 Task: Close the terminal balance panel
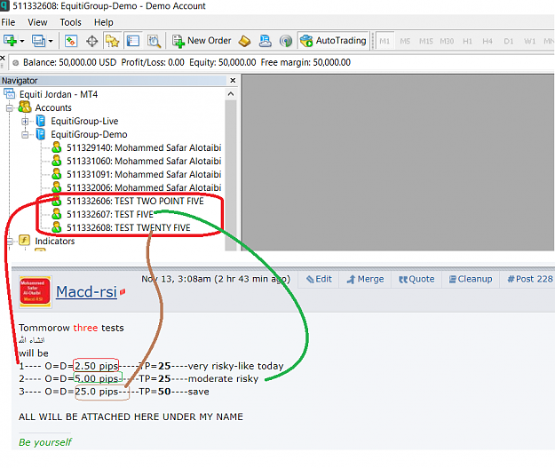(3, 58)
